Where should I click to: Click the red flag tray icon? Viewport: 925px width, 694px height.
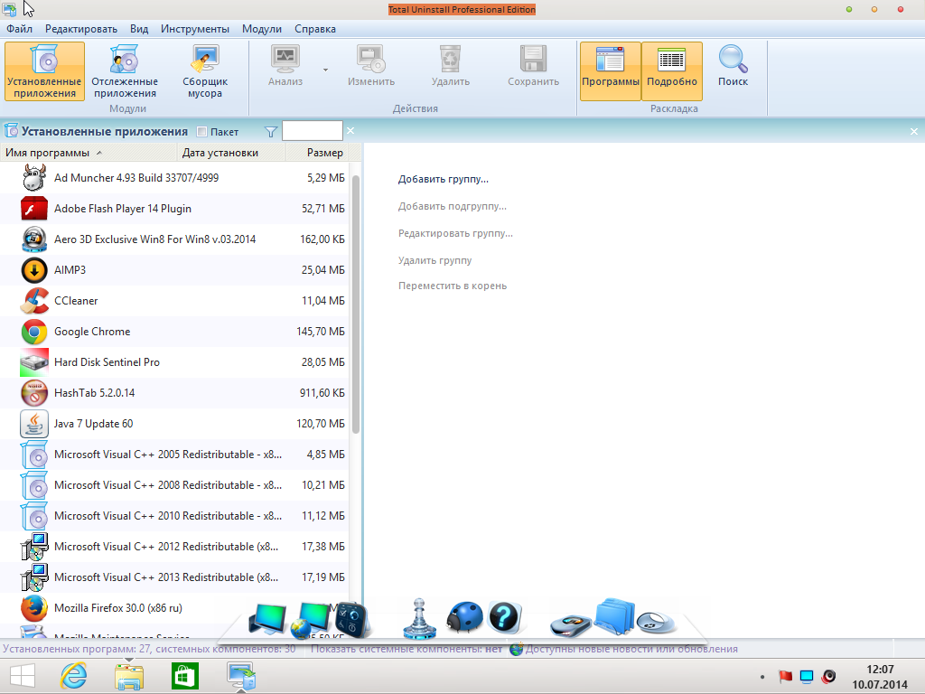click(x=785, y=676)
